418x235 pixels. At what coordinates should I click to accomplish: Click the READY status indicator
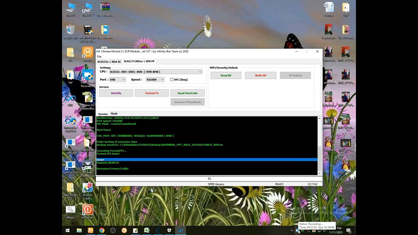279,184
